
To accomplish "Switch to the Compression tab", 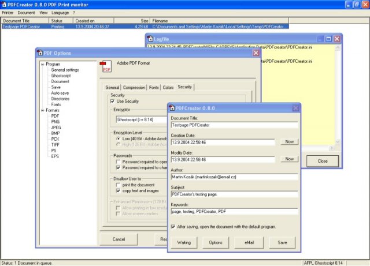I will point(134,87).
